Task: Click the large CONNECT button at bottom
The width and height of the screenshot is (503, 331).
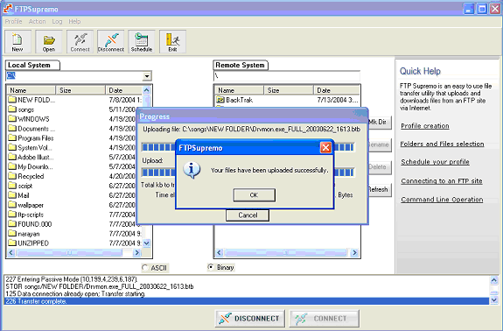Action: point(324,318)
